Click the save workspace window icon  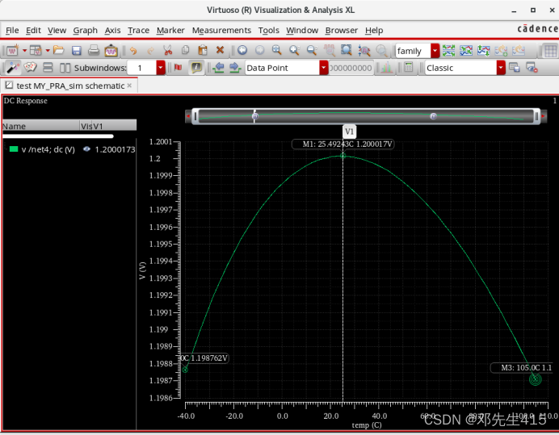(514, 67)
